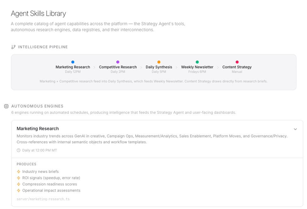Click the Marketing Research card title
This screenshot has width=307, height=209.
(x=38, y=129)
